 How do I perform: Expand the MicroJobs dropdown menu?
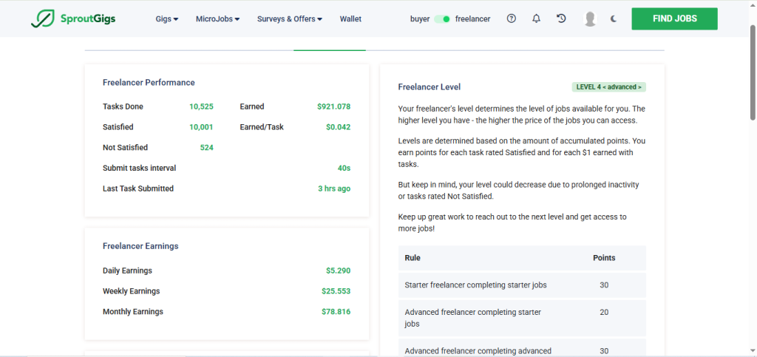coord(217,19)
